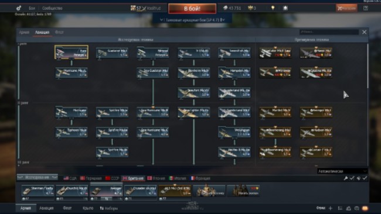Open the bottom Наборы tab
This screenshot has width=381, height=214.
pyautogui.click(x=109, y=208)
